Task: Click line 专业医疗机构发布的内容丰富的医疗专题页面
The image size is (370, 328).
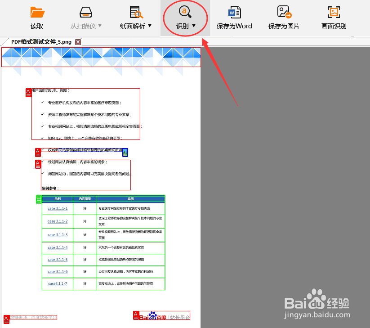Action: (85, 103)
